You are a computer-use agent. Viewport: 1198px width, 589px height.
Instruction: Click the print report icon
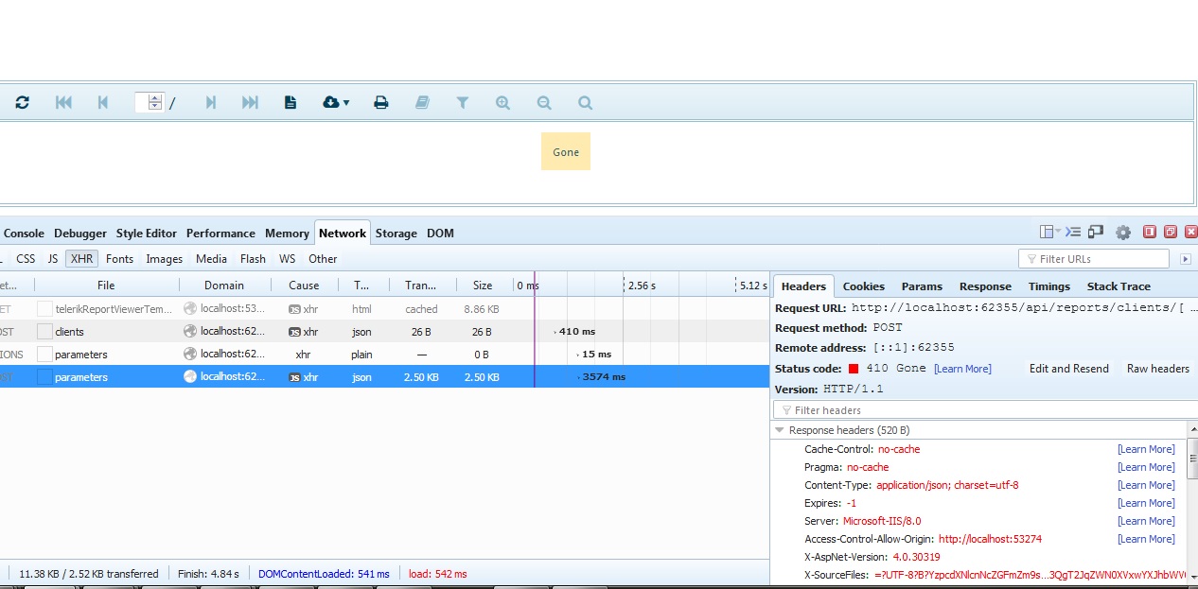tap(380, 103)
